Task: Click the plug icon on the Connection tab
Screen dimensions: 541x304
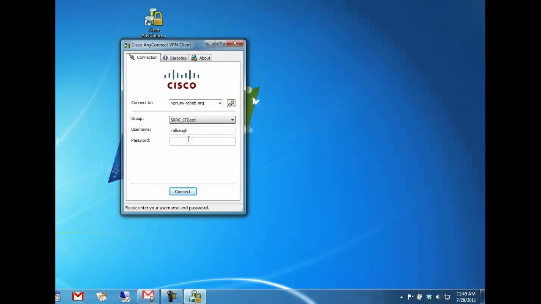Action: coord(132,57)
